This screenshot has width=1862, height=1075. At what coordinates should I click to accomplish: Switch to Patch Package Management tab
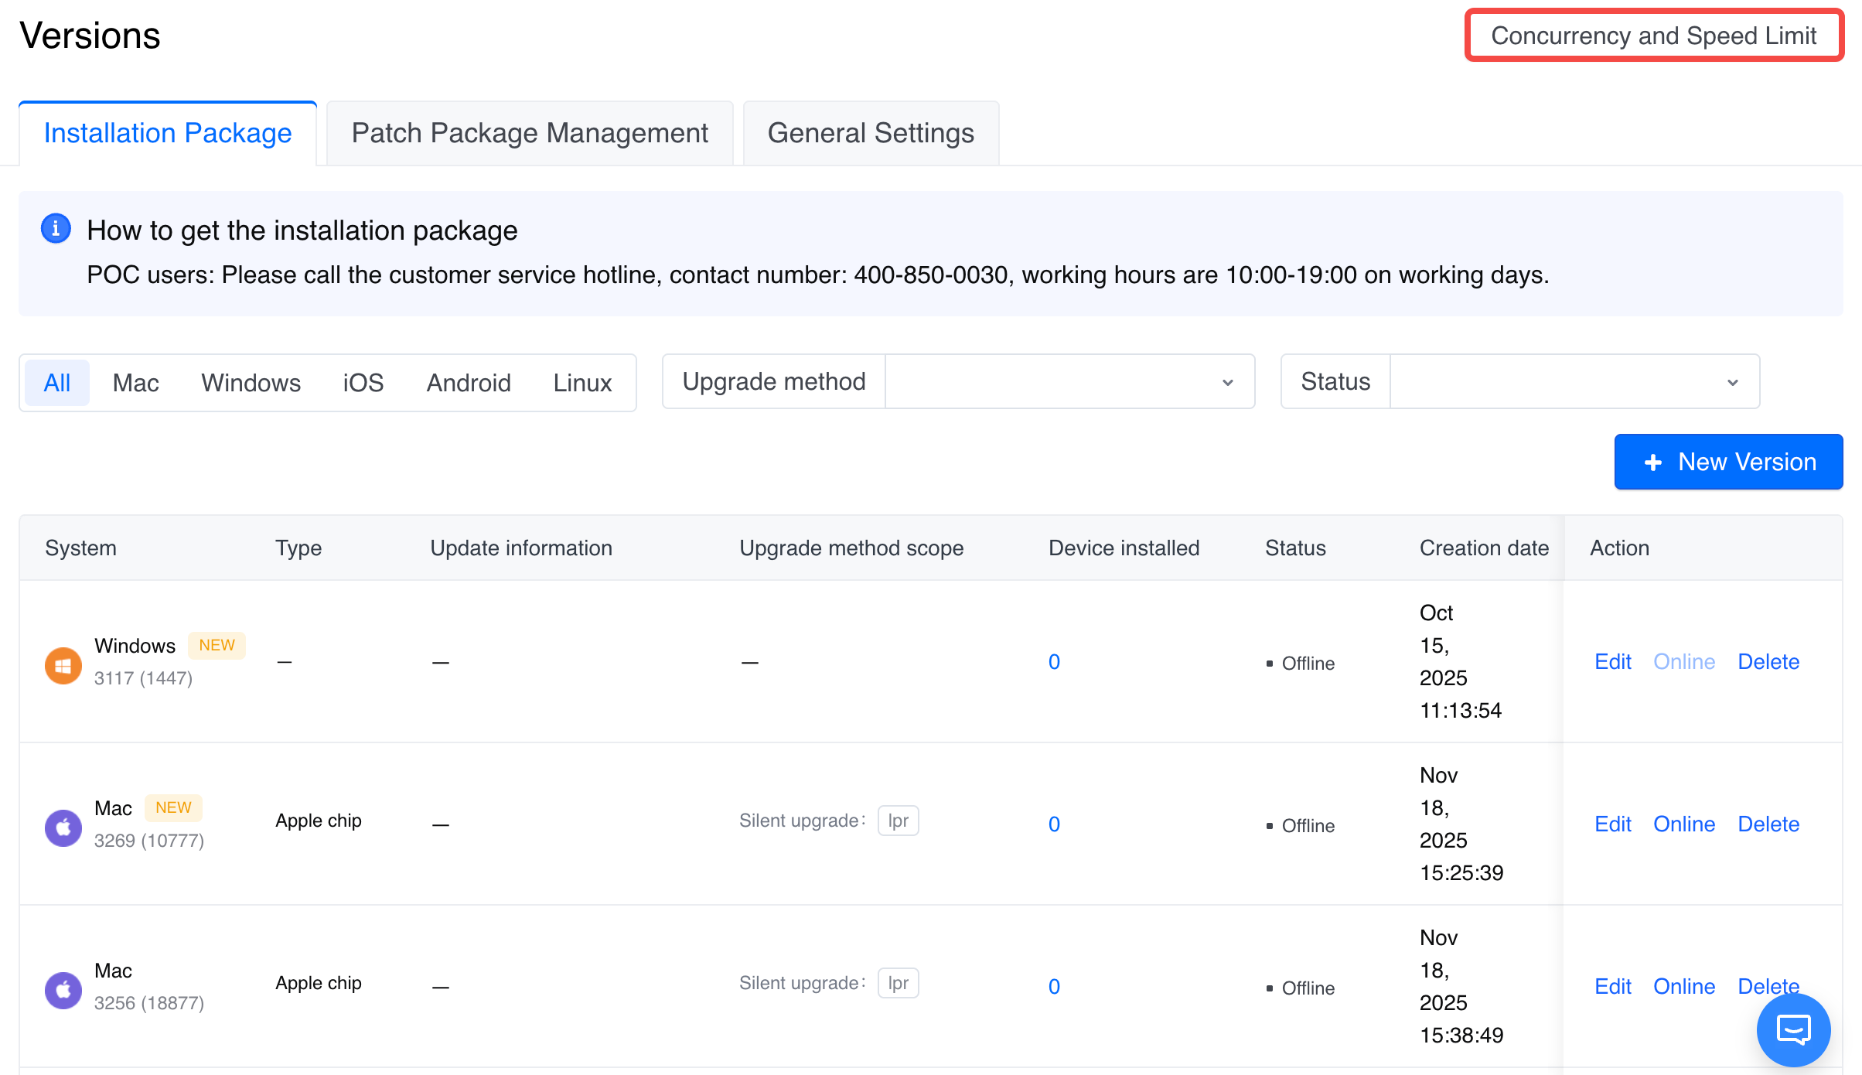(x=530, y=133)
